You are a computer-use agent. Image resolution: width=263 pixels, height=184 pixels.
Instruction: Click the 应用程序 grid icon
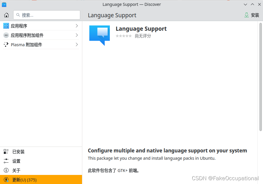pos(6,26)
